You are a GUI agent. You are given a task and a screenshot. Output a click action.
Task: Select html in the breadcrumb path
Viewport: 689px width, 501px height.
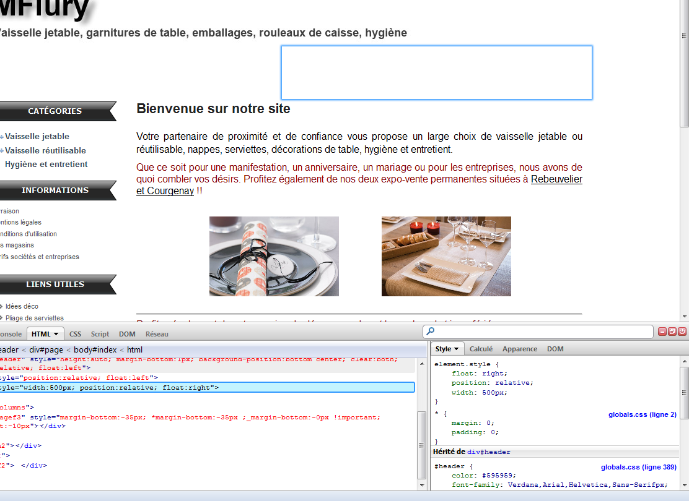click(135, 349)
